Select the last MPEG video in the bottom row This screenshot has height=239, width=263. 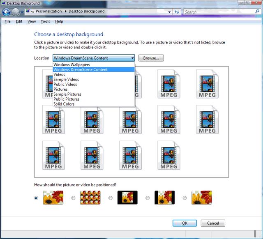[169, 155]
